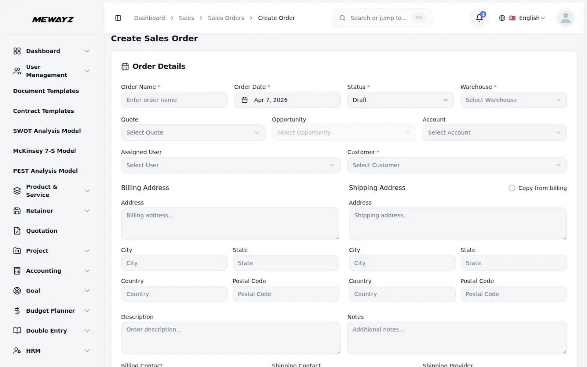Open the user avatar menu
The image size is (587, 367).
565,18
